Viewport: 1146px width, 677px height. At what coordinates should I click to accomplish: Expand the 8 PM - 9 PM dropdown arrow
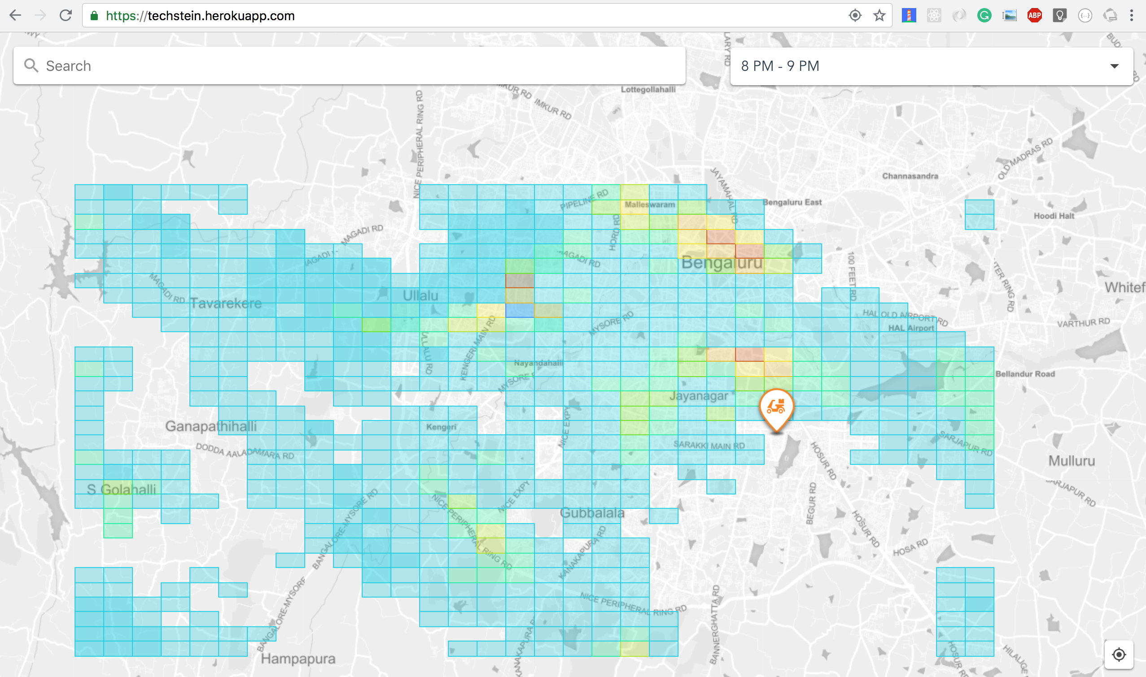1114,66
